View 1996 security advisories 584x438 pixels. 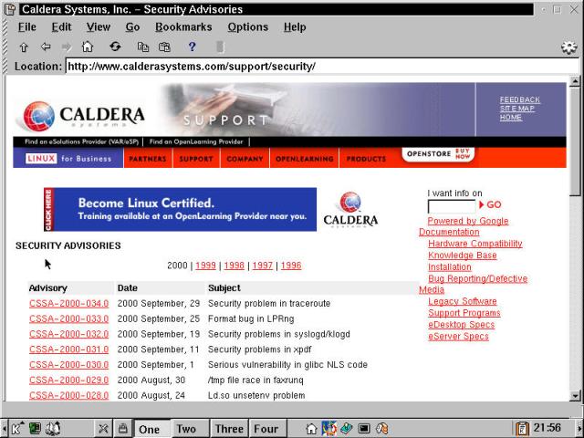[291, 266]
